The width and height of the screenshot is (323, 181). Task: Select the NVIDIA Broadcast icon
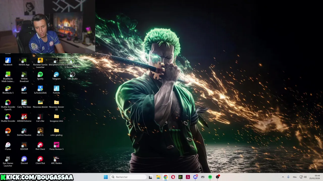point(24,77)
